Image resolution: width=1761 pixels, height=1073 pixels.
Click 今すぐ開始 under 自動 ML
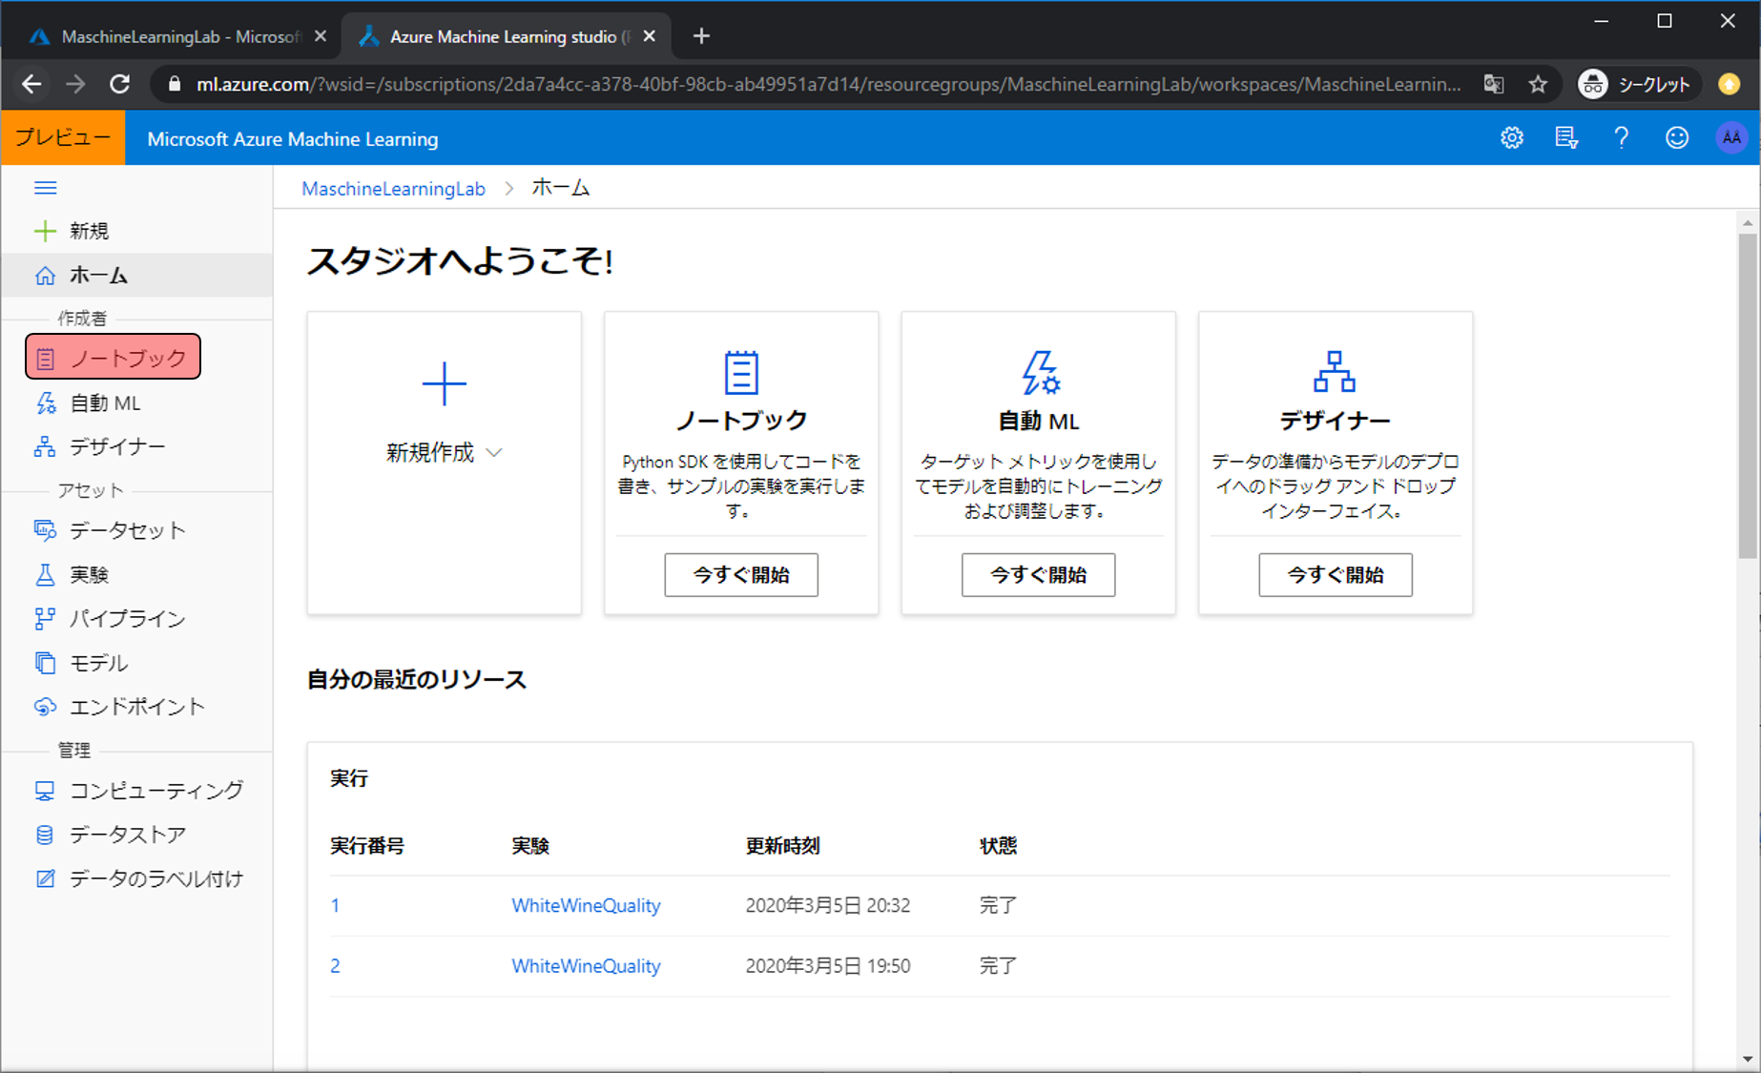point(1038,575)
